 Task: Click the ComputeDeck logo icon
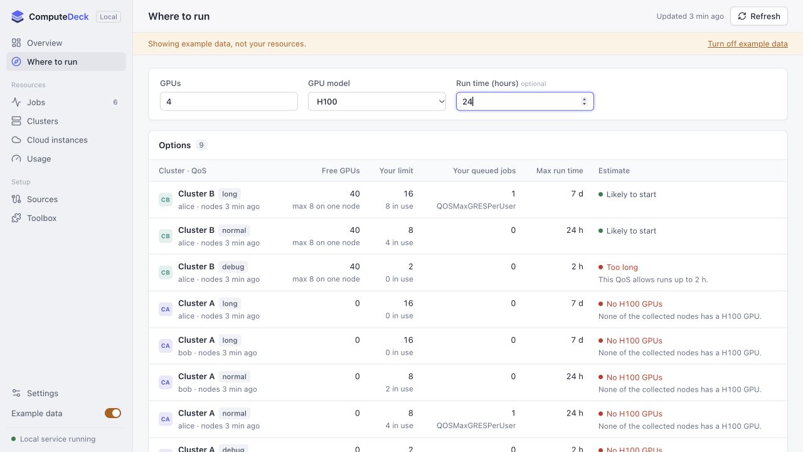pos(18,17)
